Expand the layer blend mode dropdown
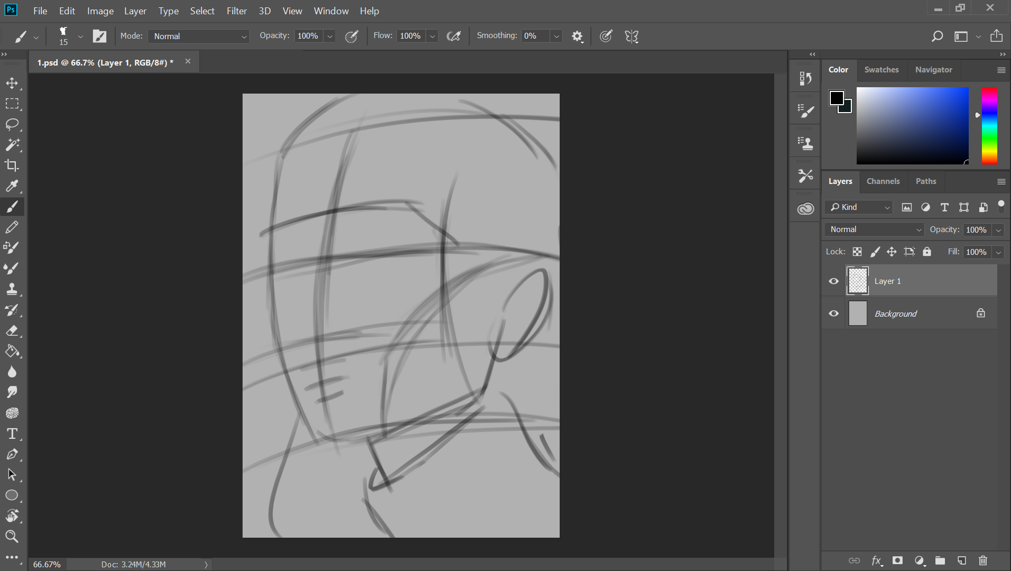The height and width of the screenshot is (571, 1011). tap(875, 229)
